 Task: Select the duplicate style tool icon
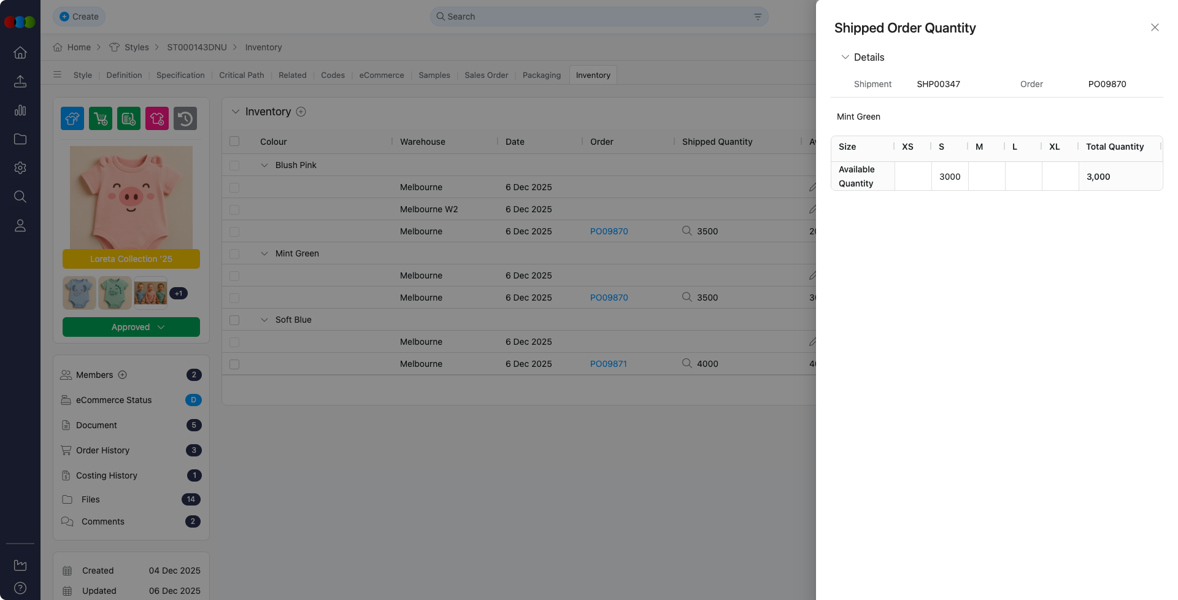(x=72, y=118)
